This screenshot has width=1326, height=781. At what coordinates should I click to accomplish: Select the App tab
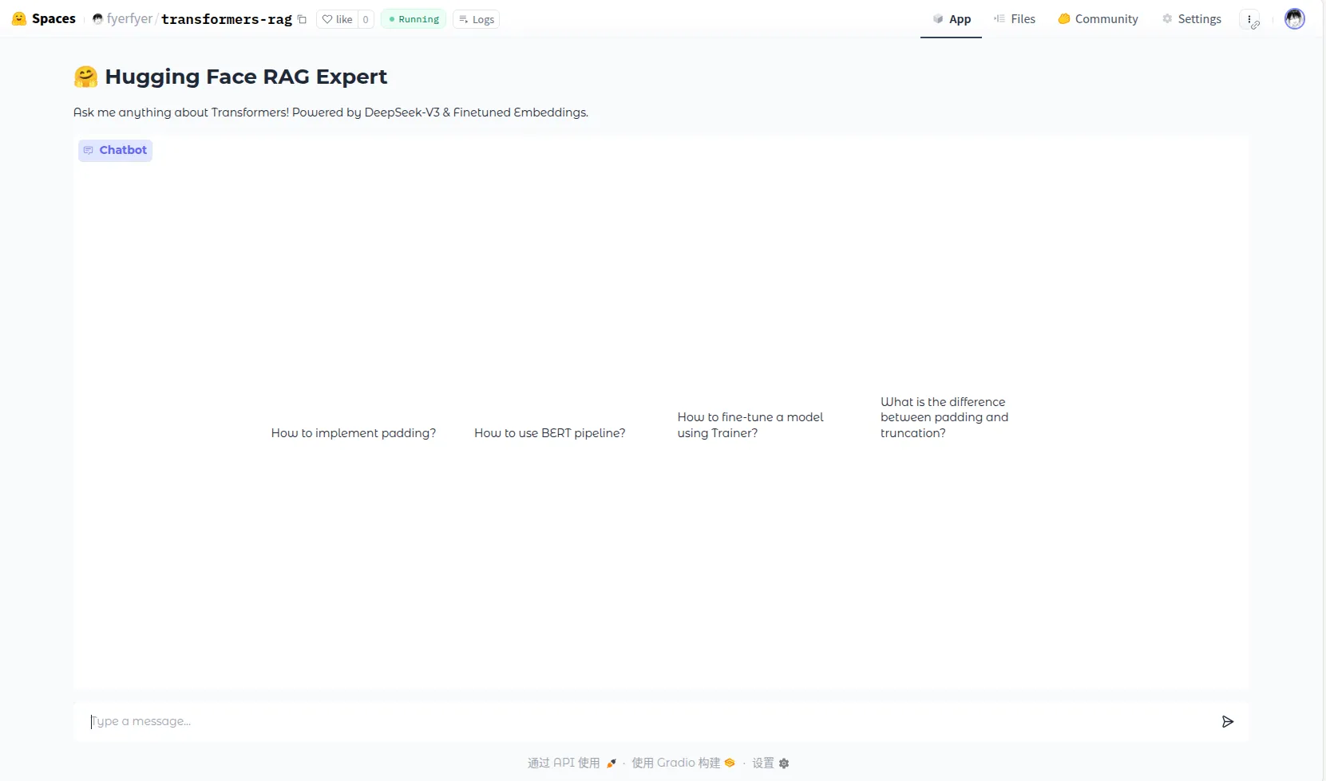coord(952,19)
